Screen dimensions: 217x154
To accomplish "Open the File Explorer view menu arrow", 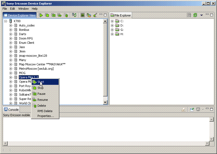I will [x=202, y=15].
